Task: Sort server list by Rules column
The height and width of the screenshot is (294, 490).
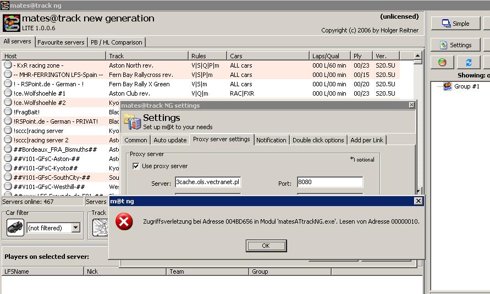Action: tap(208, 56)
